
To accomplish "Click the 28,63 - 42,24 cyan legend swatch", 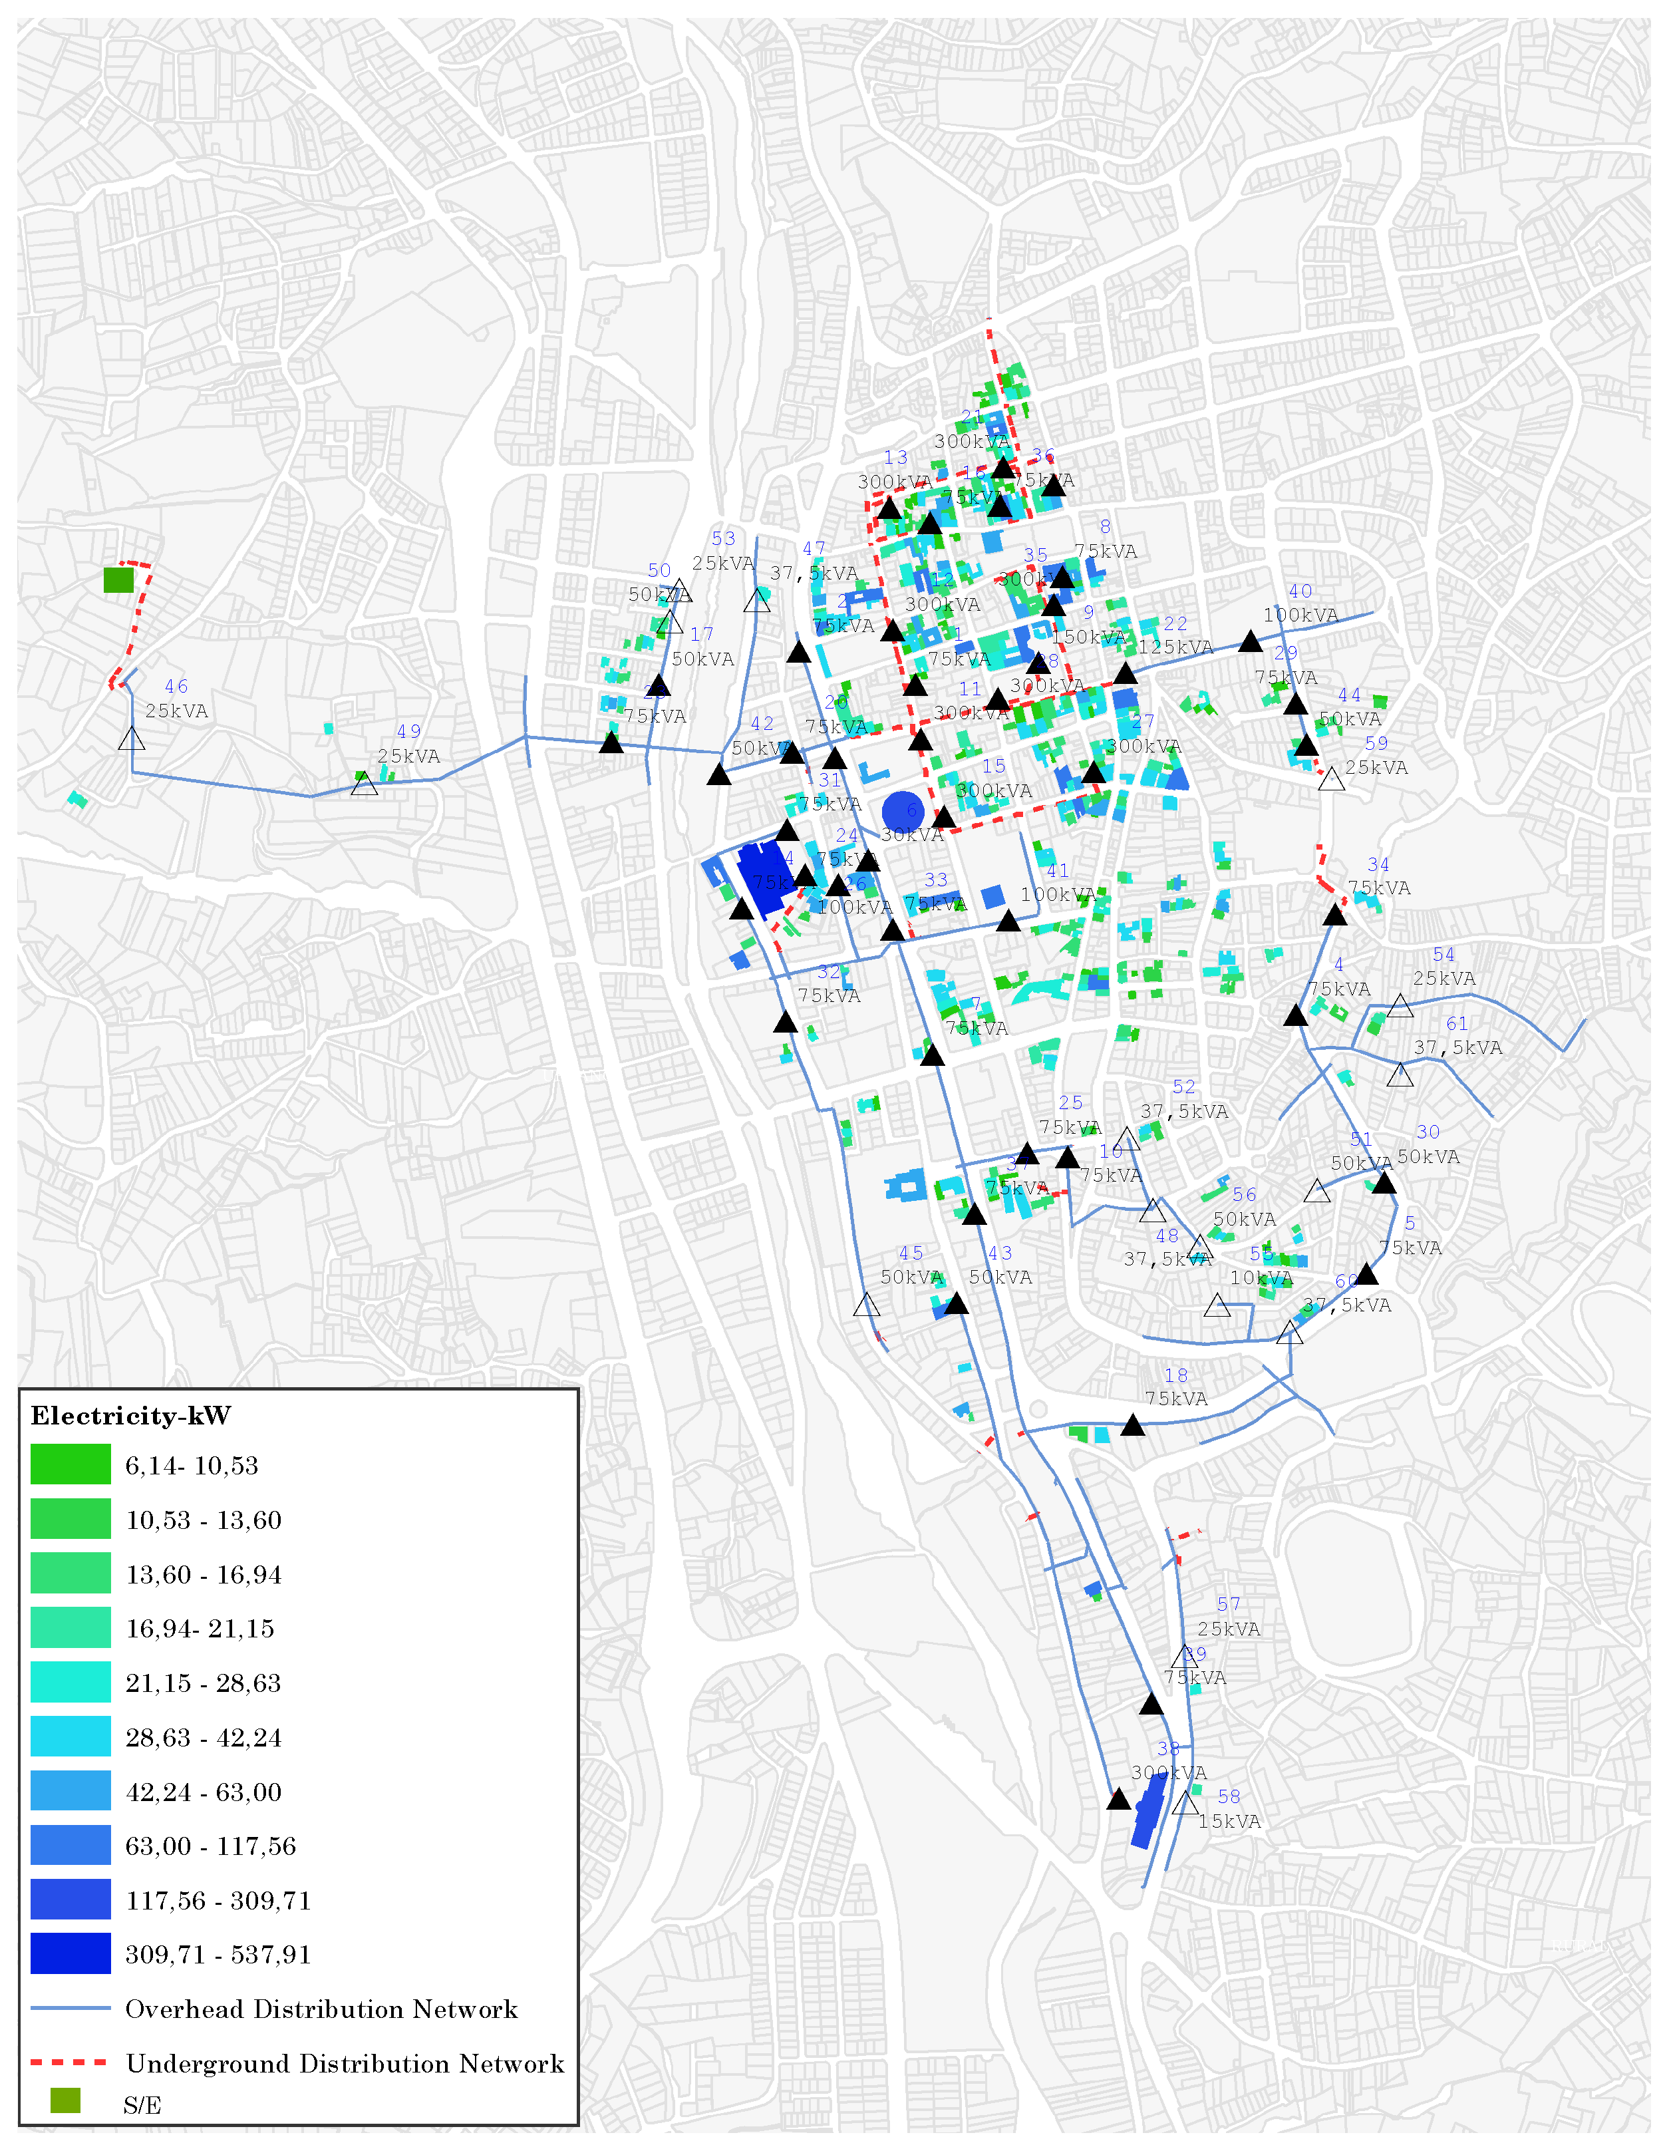I will [x=70, y=1737].
